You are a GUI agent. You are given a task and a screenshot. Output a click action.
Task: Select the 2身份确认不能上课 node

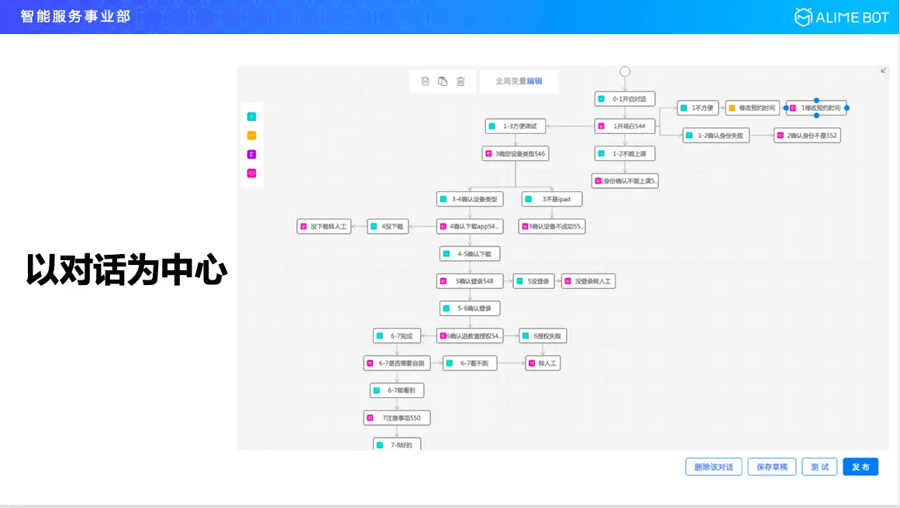pyautogui.click(x=625, y=180)
